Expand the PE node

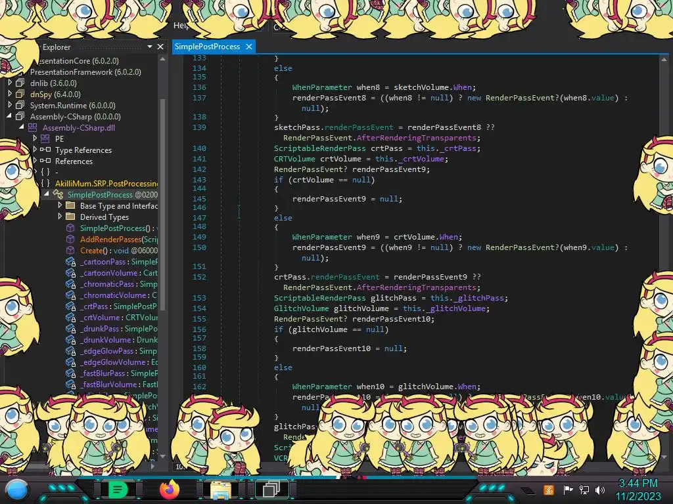(x=35, y=138)
